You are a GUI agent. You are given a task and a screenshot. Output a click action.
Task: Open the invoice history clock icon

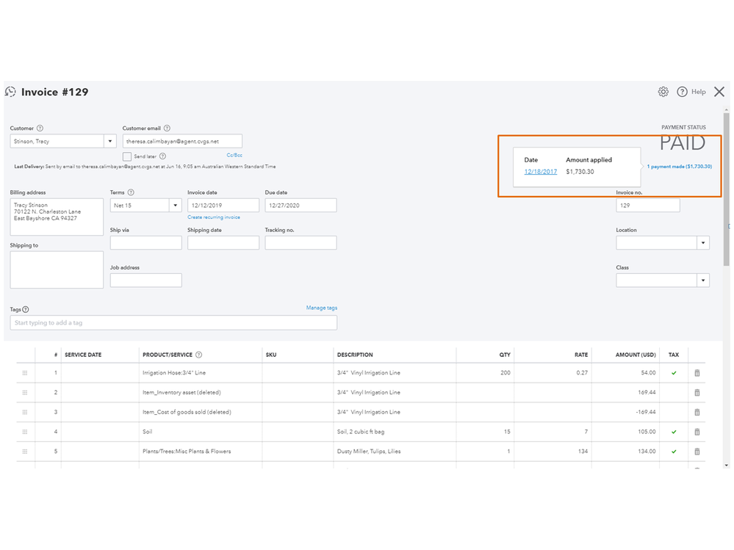[10, 92]
